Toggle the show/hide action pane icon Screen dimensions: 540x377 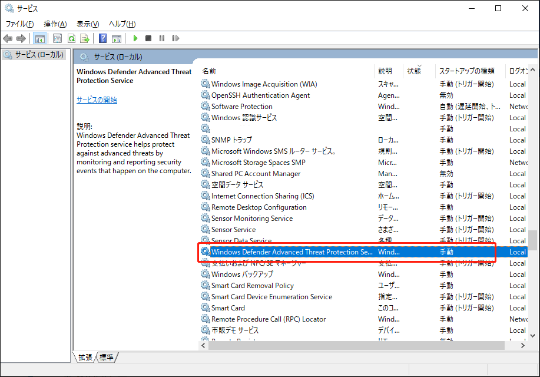pyautogui.click(x=115, y=38)
